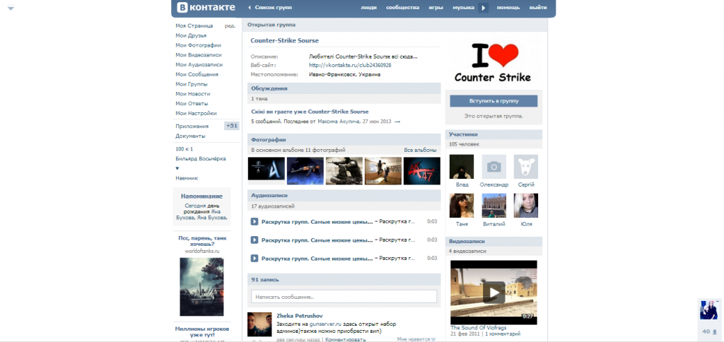Expand the small arrow under Бильярд Восьмёрка
Image resolution: width=724 pixels, height=342 pixels.
click(177, 168)
